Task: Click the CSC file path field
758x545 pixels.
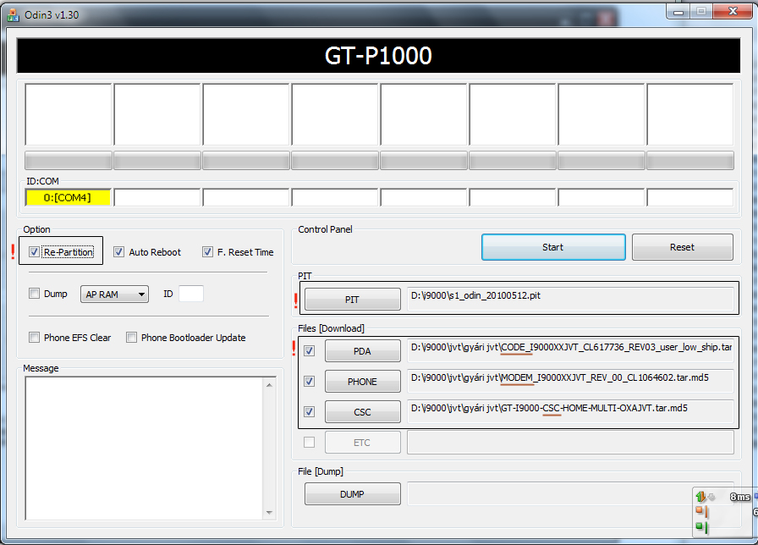Action: 570,411
